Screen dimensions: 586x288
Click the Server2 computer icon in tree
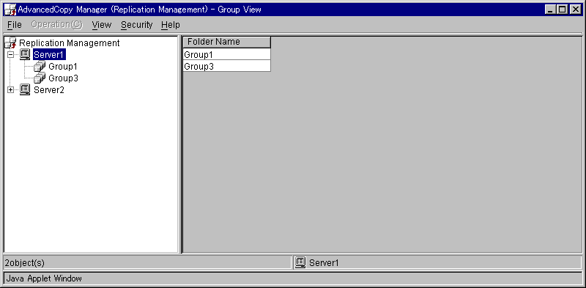tap(25, 89)
